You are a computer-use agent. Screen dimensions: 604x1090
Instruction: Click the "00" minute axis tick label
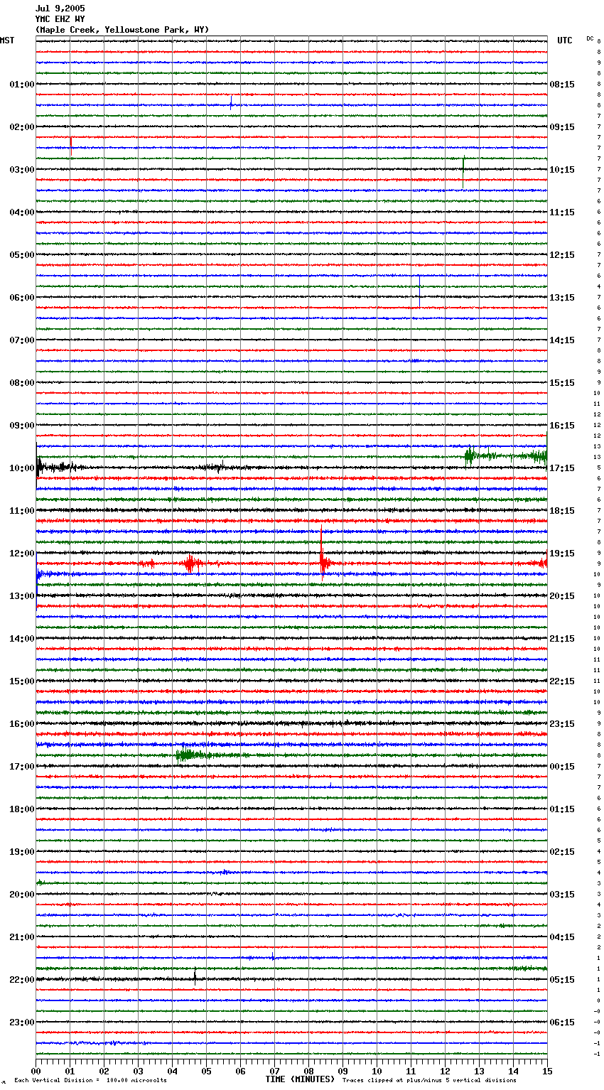pos(36,1071)
